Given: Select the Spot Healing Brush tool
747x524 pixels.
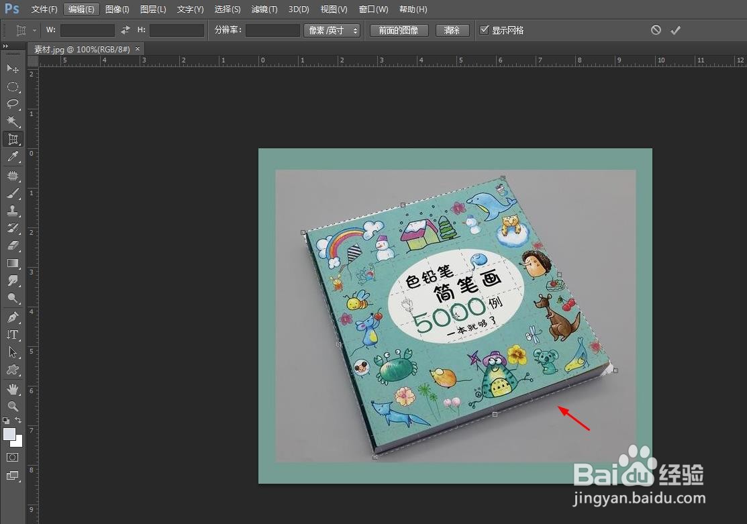Looking at the screenshot, I should click(13, 176).
